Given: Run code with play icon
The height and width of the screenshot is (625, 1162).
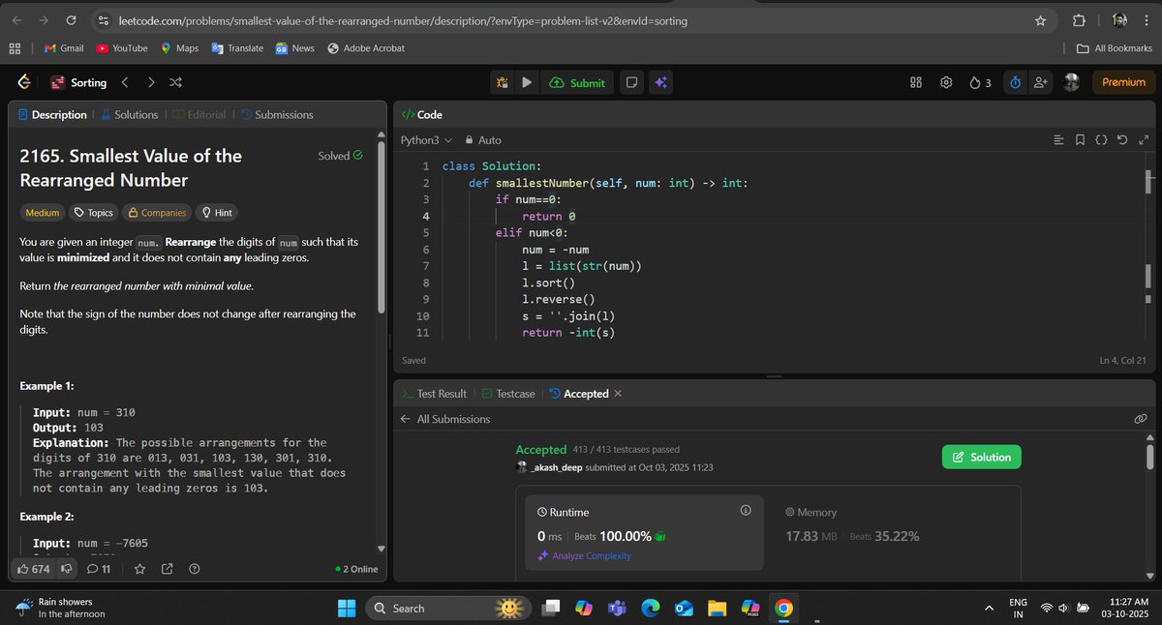Looking at the screenshot, I should coord(527,83).
